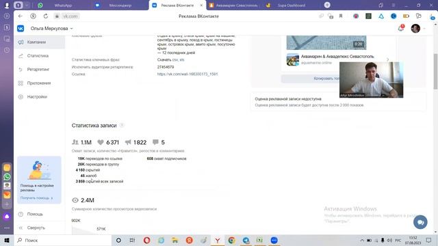The height and width of the screenshot is (246, 438).
Task: Click the reposts megaphone icon 1822
Action: click(128, 142)
